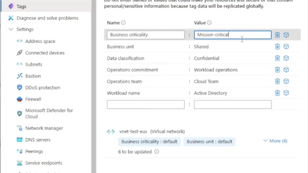Viewport: 308px width, 173px height.
Task: Click the Subnets icon
Action: click(19, 64)
